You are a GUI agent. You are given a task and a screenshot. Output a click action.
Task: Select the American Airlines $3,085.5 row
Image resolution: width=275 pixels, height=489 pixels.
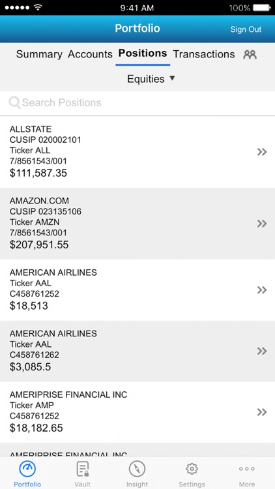(137, 351)
